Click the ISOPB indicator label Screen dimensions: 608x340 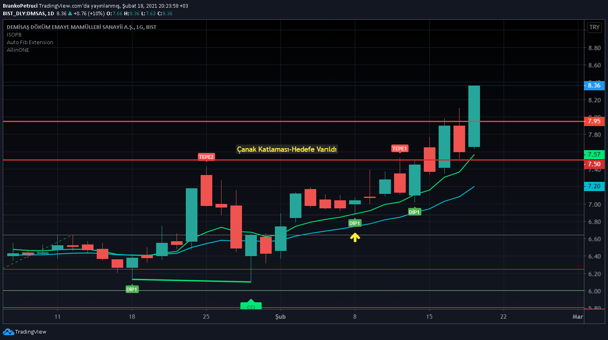coord(14,35)
